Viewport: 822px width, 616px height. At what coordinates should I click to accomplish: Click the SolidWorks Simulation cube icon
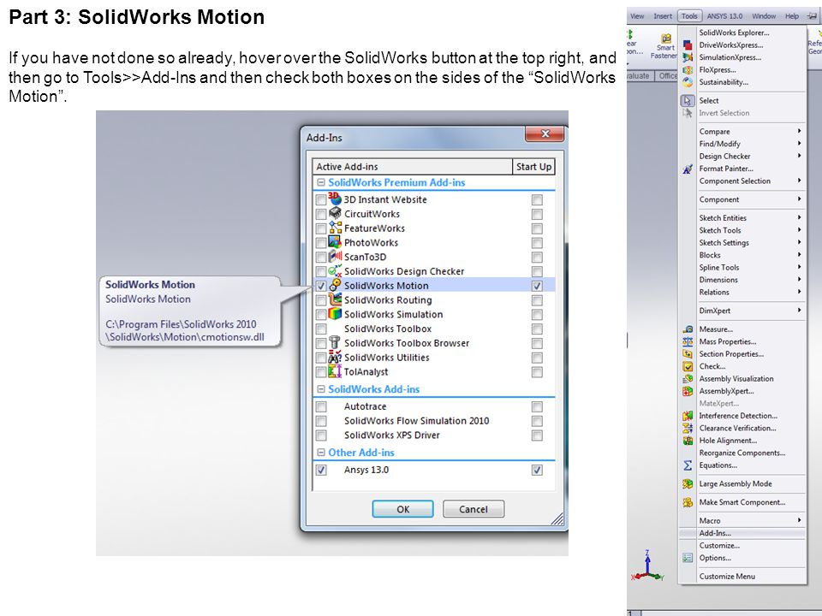[x=335, y=314]
